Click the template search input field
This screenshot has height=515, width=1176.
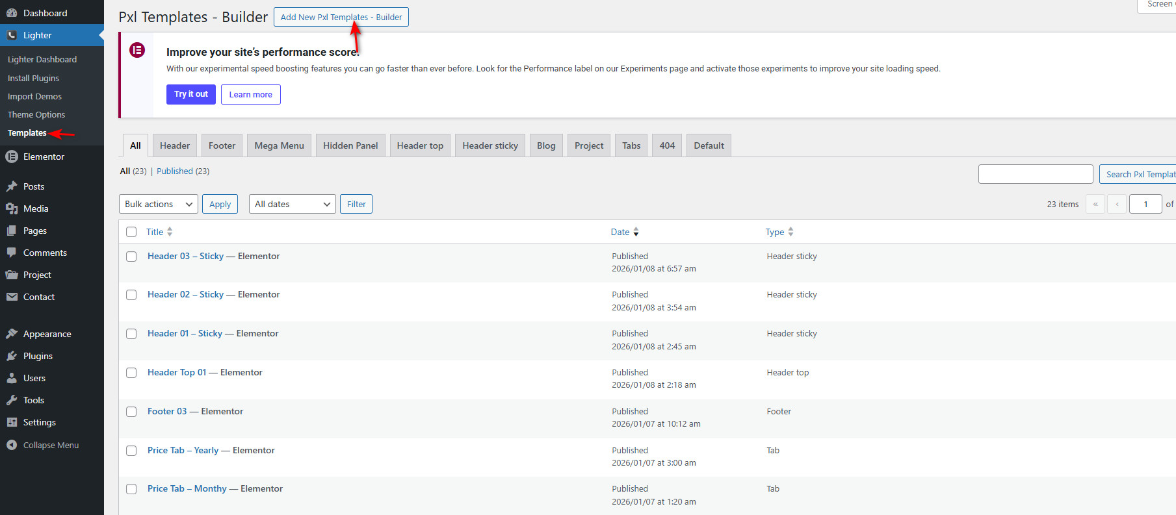pyautogui.click(x=1035, y=174)
